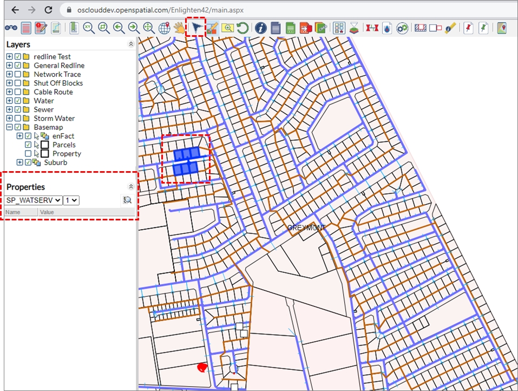This screenshot has height=391, width=518.
Task: Open the record number dropdown showing 1
Action: [x=71, y=200]
